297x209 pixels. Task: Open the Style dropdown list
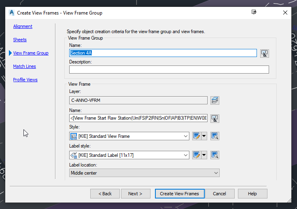point(186,136)
